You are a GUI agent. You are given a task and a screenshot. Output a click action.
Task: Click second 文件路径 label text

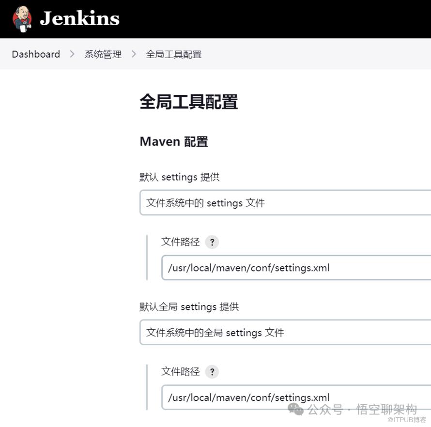point(180,371)
